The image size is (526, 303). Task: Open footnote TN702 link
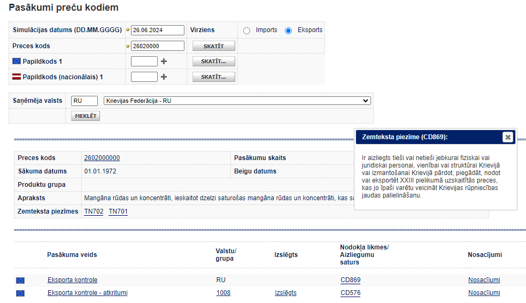tap(94, 211)
